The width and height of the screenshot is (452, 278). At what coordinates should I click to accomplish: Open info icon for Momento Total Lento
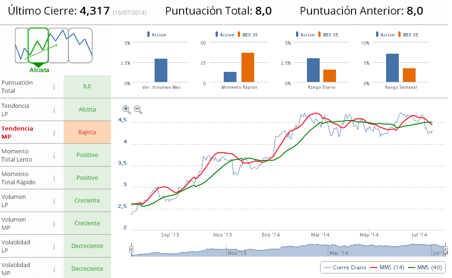(x=54, y=156)
